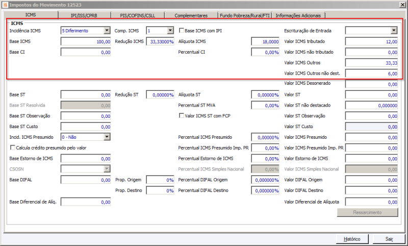Click the Redução ST field
This screenshot has height=246, width=408.
160,95
